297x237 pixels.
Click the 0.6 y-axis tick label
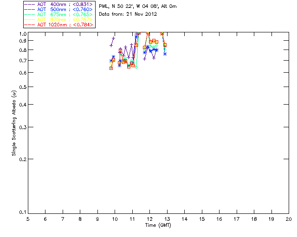(x=23, y=73)
